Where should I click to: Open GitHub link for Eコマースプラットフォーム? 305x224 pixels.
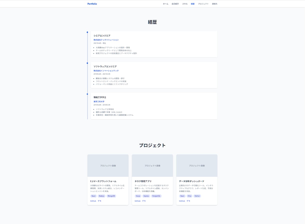pos(93,201)
